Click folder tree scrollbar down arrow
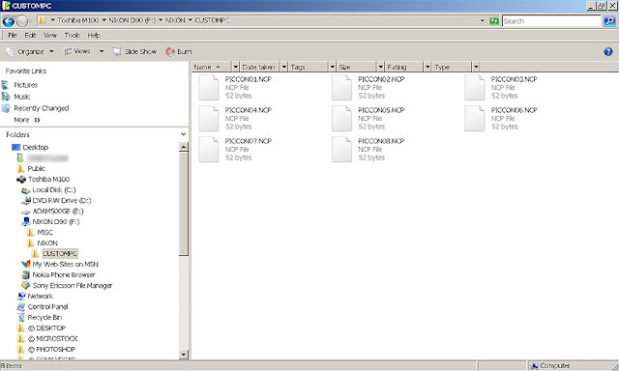The image size is (619, 371). 183,355
